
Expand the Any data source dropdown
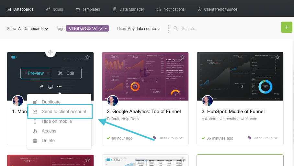144,29
